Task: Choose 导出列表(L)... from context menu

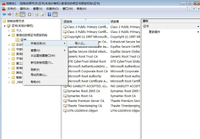Action: [x=39, y=75]
